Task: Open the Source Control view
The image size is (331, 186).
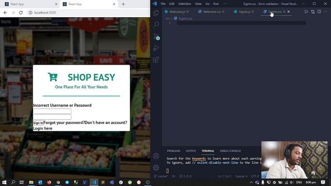Action: [156, 37]
